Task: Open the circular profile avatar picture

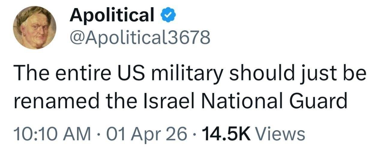Action: (x=34, y=27)
